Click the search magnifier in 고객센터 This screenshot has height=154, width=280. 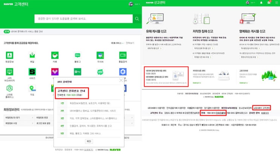point(137,19)
